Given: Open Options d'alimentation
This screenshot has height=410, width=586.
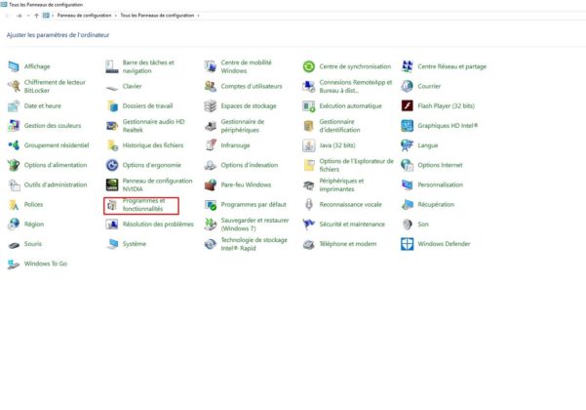Looking at the screenshot, I should pos(55,165).
